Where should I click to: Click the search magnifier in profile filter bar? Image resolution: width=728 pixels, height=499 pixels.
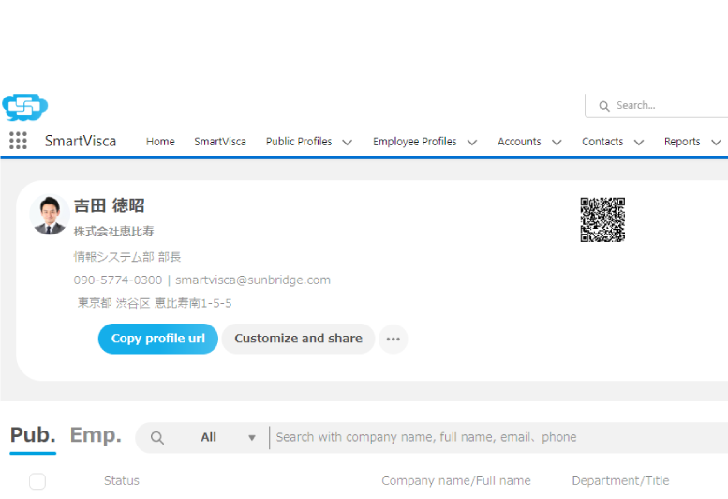(x=157, y=438)
